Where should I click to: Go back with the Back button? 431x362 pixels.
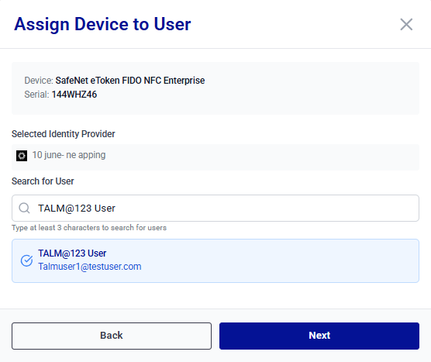tap(112, 336)
